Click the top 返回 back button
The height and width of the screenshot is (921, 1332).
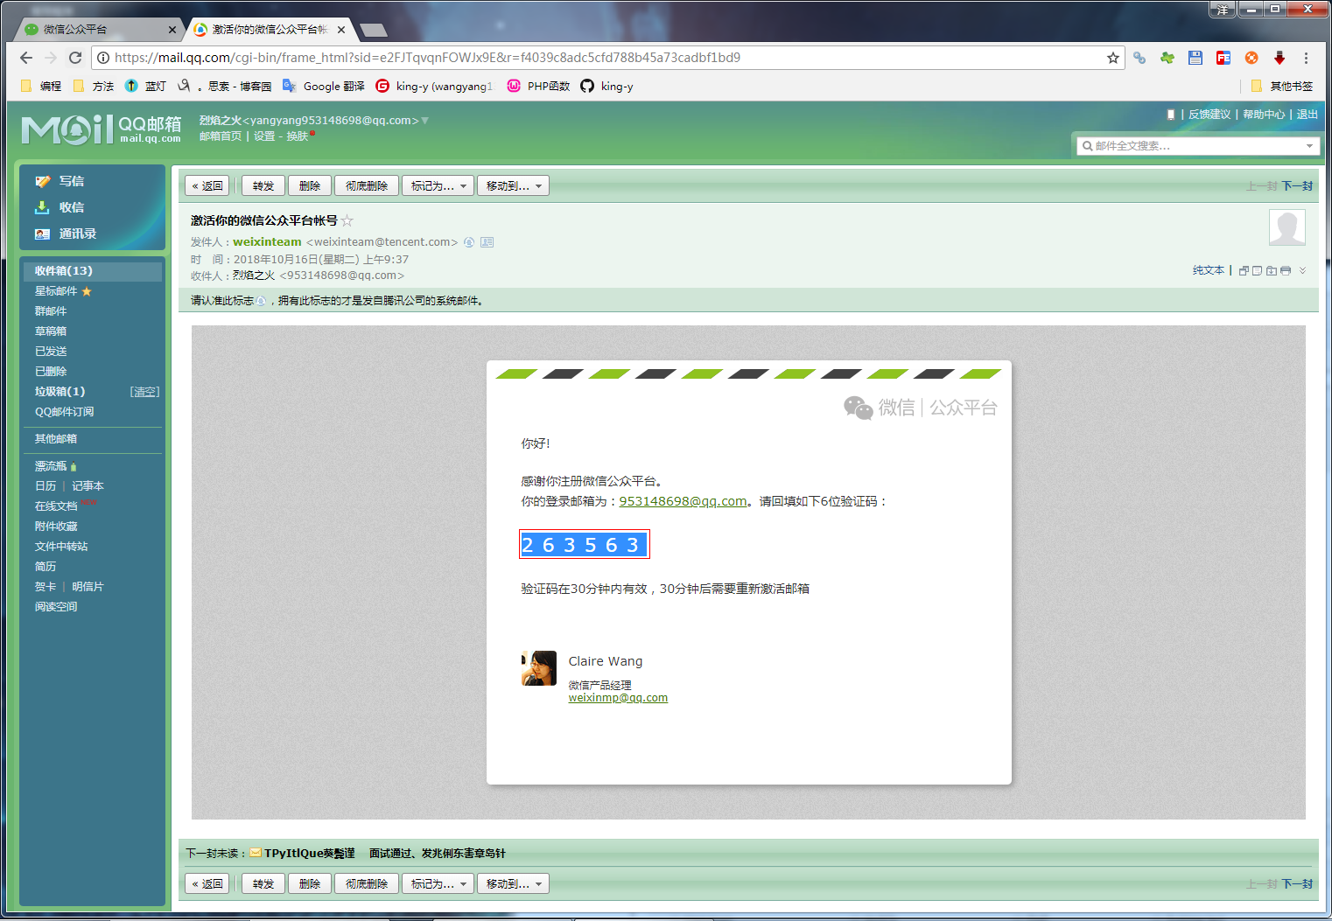[x=207, y=185]
